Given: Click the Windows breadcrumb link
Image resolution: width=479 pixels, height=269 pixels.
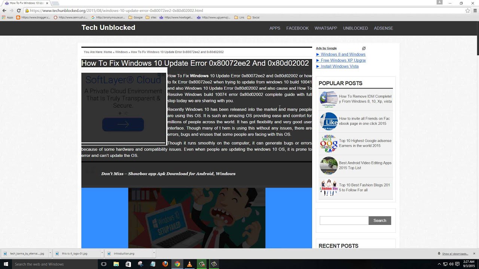Looking at the screenshot, I should (121, 52).
